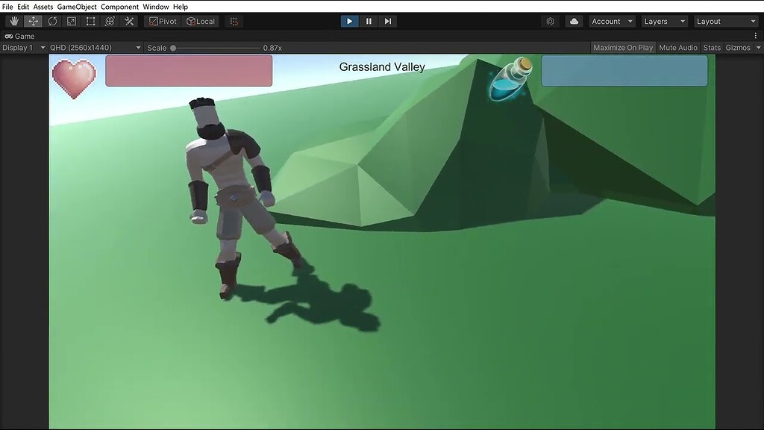Select the Rect Transform tool
Screen dimensions: 764x430
[90, 21]
